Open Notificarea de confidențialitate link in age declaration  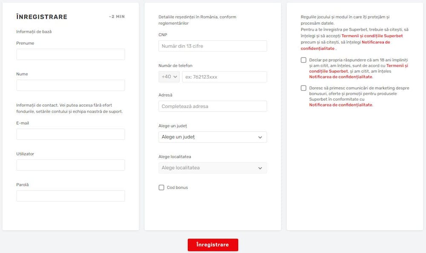[341, 77]
